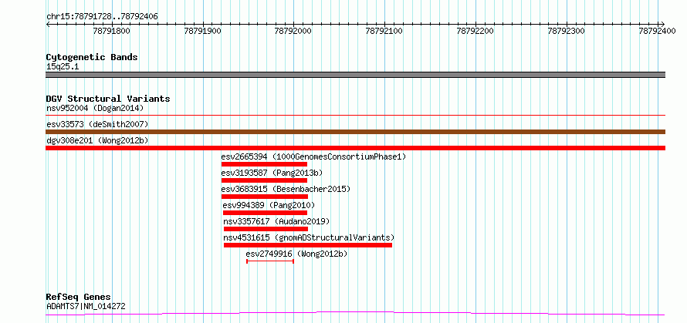This screenshot has width=687, height=323.
Task: Select the 15q25.1 band label
Action: 63,67
